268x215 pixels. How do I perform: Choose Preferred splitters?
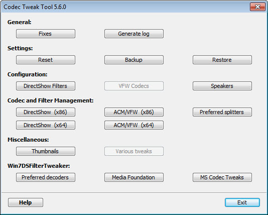point(222,112)
